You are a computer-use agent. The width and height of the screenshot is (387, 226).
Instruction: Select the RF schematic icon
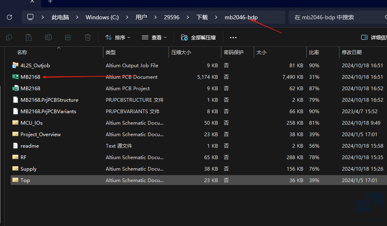15,157
